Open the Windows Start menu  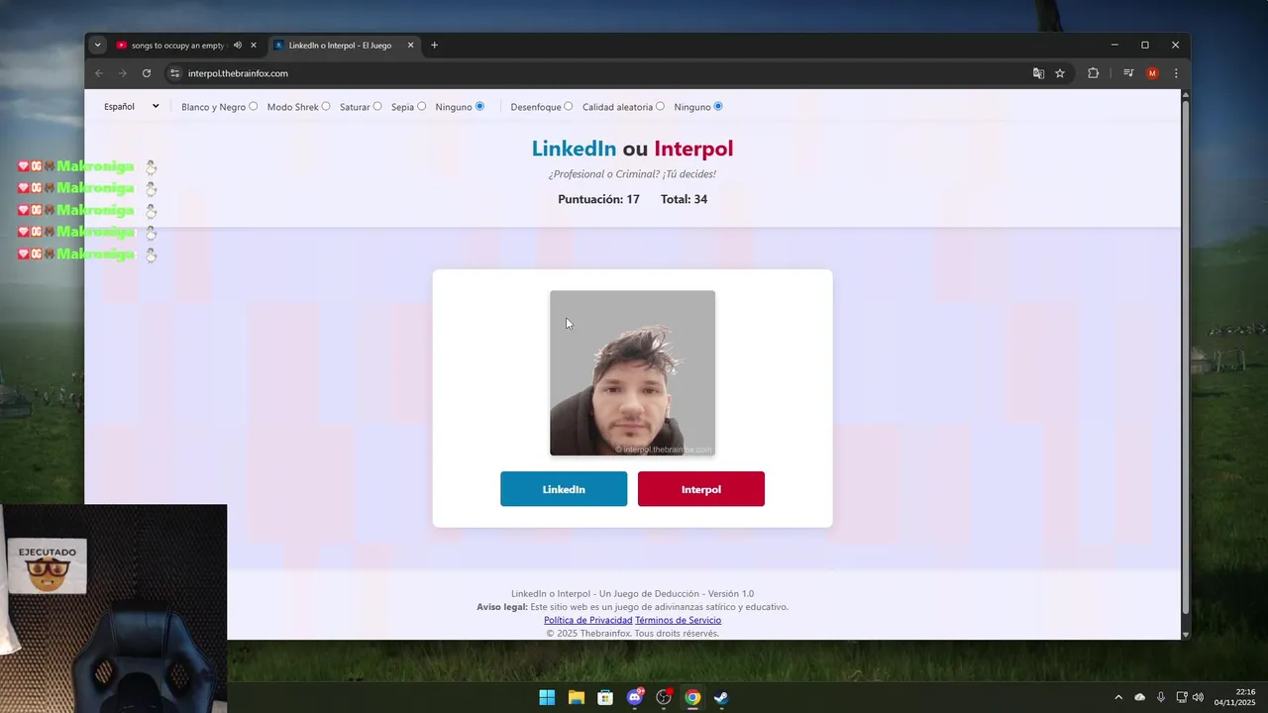(547, 697)
